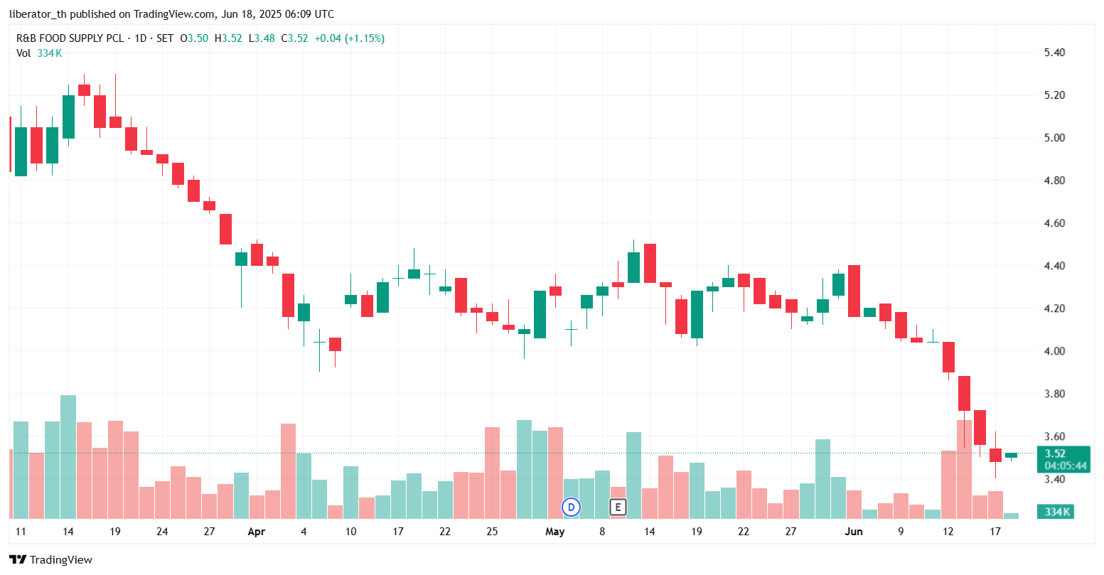The image size is (1104, 575).
Task: Click the 8 date label on time axis
Action: pos(602,532)
